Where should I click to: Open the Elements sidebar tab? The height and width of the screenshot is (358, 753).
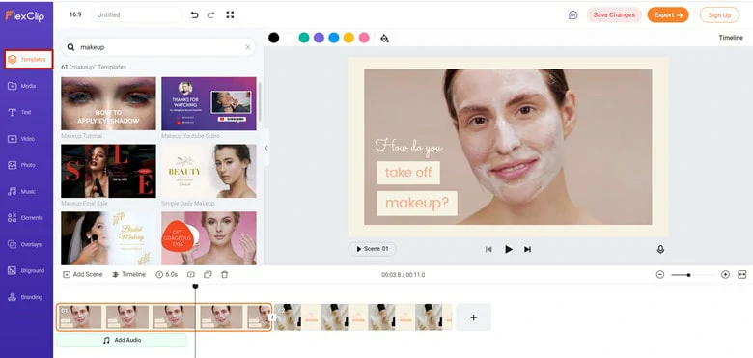click(26, 218)
